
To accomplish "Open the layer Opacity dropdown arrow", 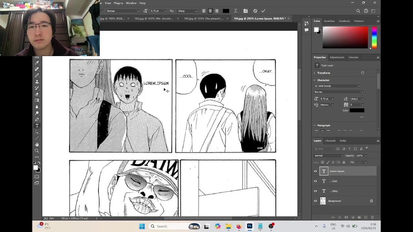I will [x=366, y=156].
